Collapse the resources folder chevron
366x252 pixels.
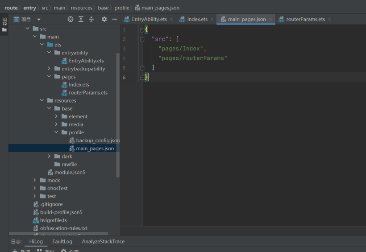pos(42,100)
